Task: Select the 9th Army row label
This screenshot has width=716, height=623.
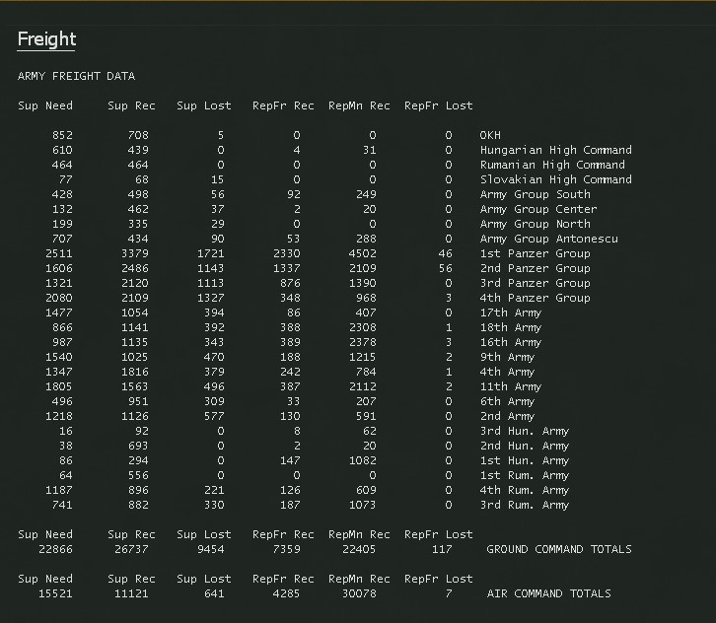Action: pyautogui.click(x=507, y=357)
